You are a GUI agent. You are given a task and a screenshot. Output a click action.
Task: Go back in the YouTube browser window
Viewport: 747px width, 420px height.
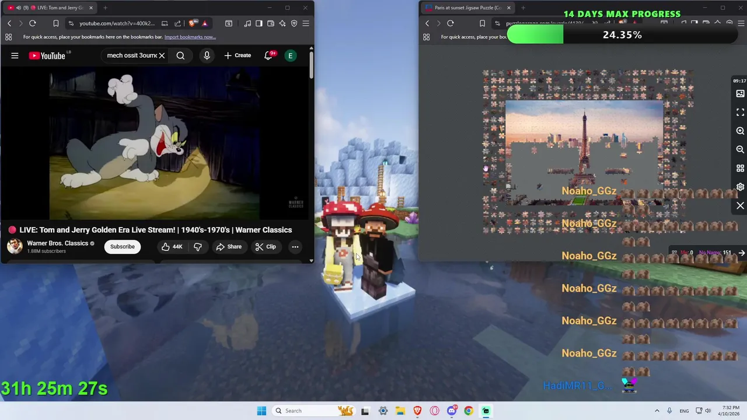click(x=9, y=23)
